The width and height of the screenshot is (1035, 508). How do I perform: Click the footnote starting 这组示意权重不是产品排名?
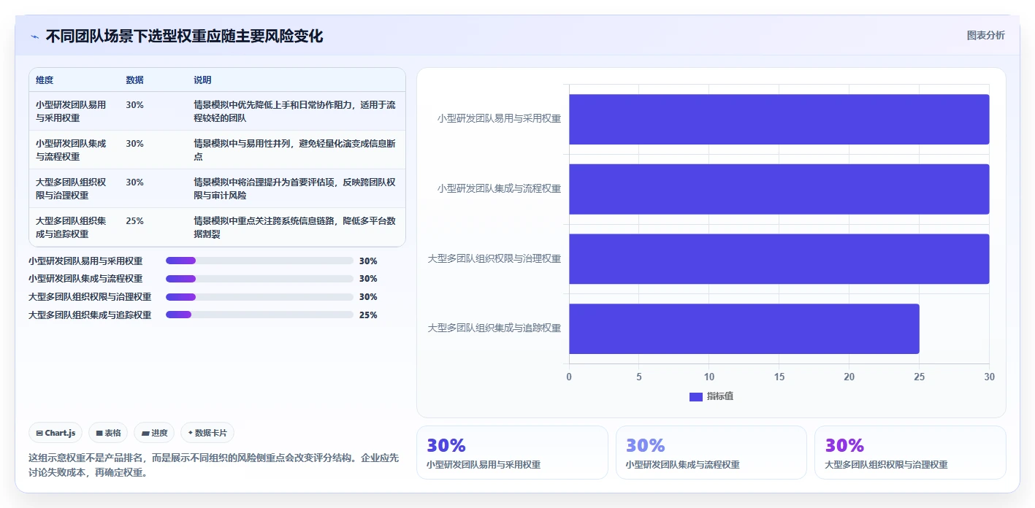(x=213, y=465)
